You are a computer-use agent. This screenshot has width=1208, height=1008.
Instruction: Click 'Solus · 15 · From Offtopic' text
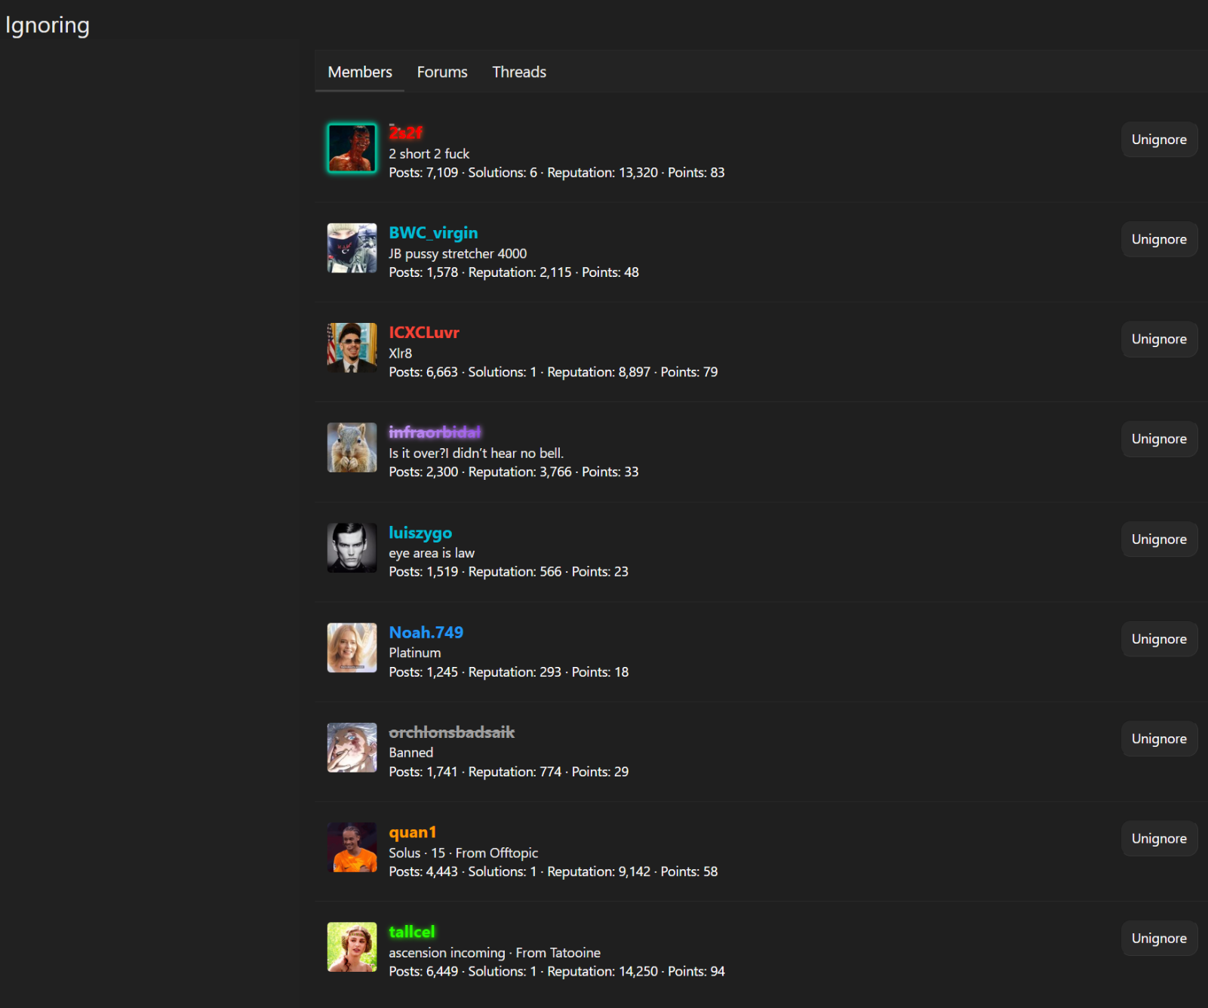pos(463,853)
